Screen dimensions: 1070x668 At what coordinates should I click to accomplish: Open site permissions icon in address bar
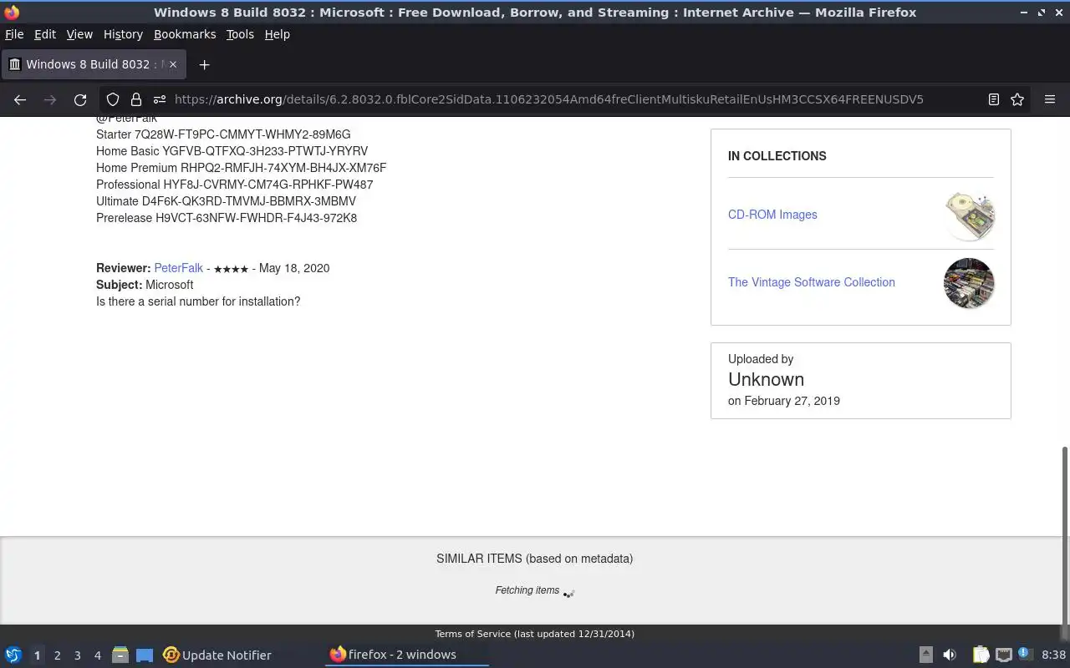coord(159,99)
